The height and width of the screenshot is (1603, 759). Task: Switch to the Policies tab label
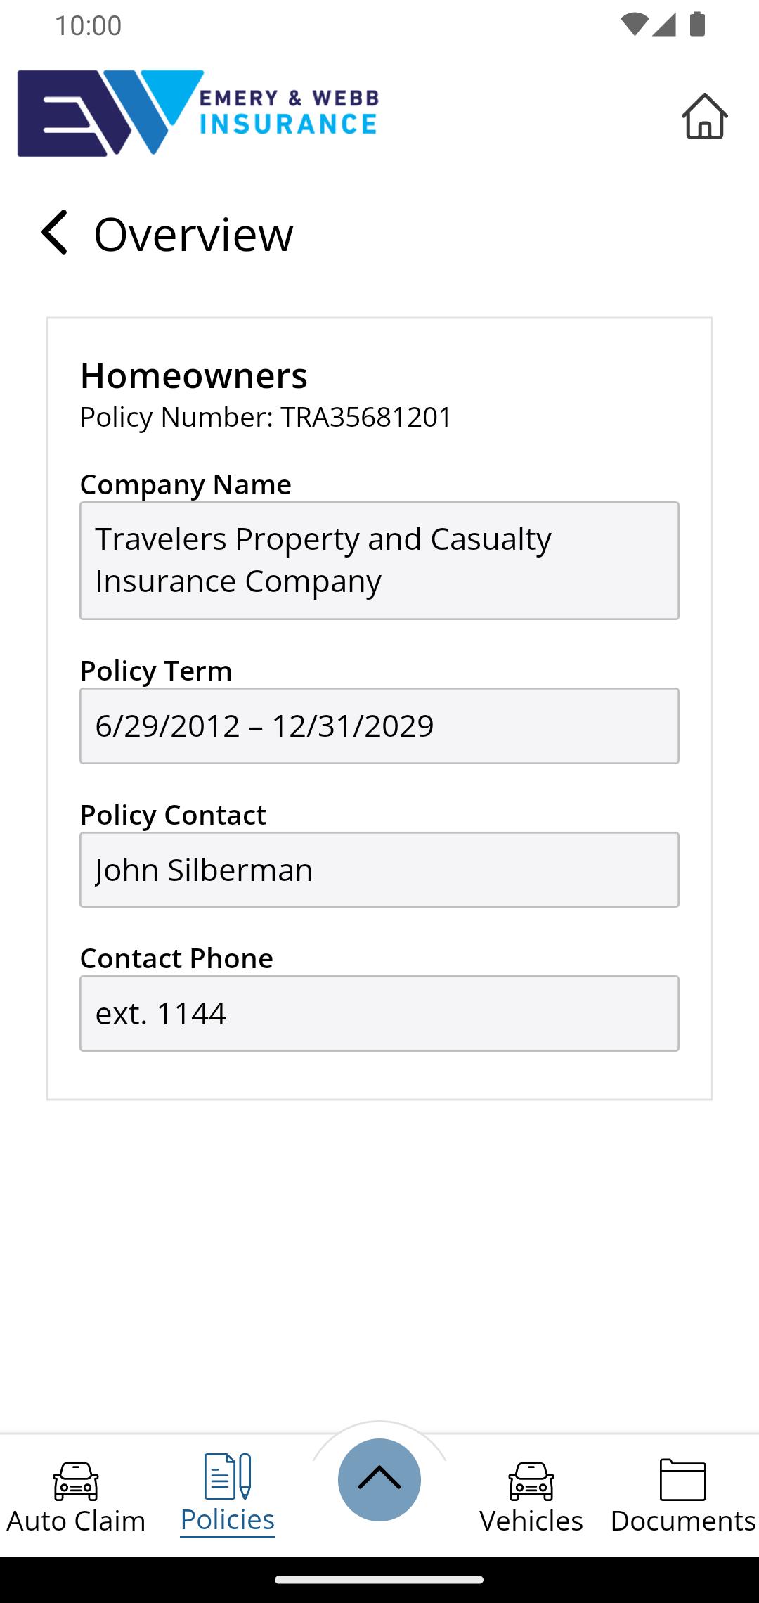[x=228, y=1520]
